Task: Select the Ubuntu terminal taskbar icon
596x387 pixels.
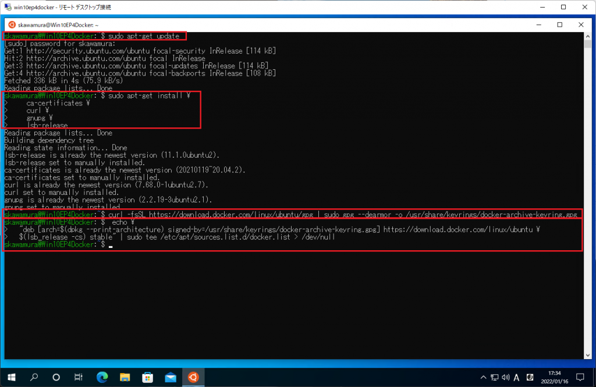Action: pos(193,377)
